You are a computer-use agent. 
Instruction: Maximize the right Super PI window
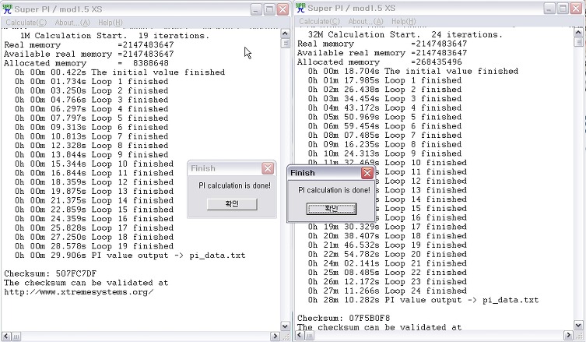coord(563,9)
